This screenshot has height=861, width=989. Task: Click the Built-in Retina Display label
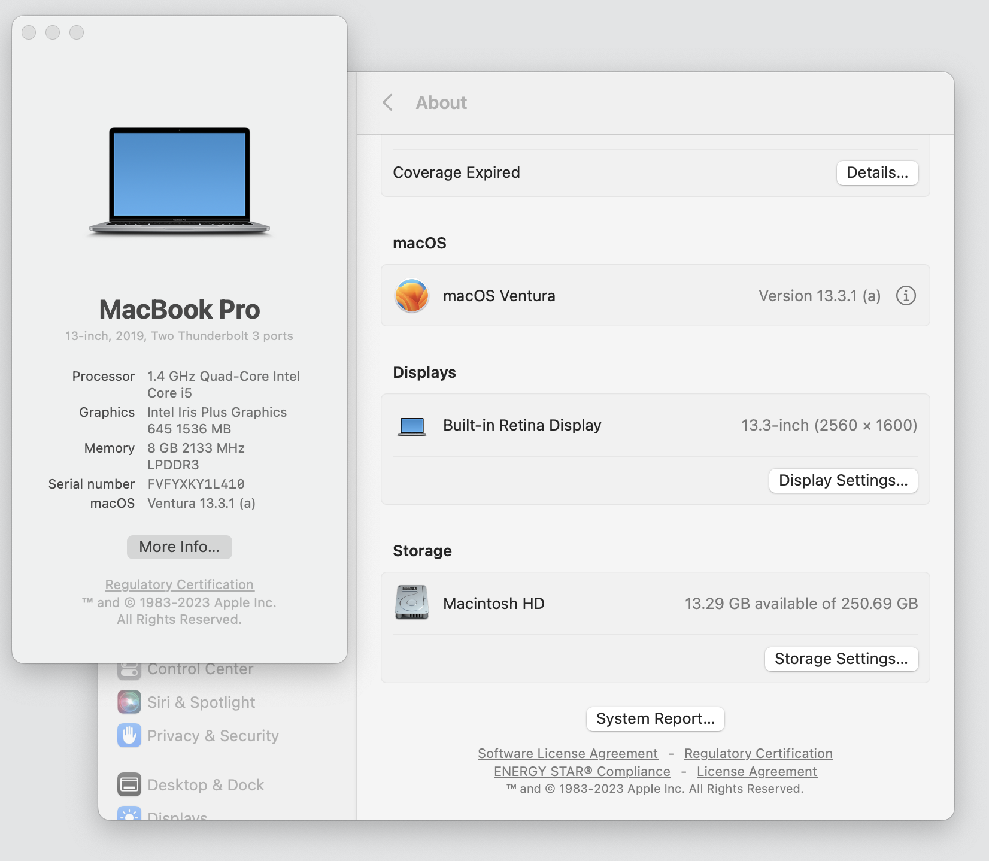522,425
